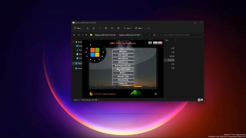
Task: Refresh the folder view
Action: [x=155, y=35]
